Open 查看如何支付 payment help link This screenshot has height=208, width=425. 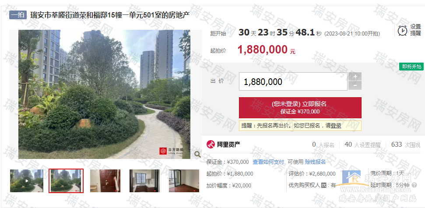[x=268, y=162]
